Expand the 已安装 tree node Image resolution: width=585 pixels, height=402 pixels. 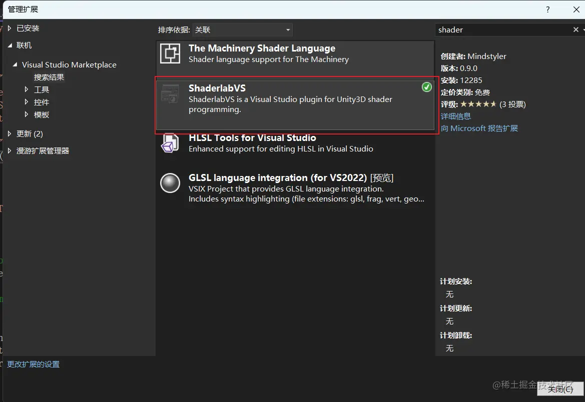(10, 28)
